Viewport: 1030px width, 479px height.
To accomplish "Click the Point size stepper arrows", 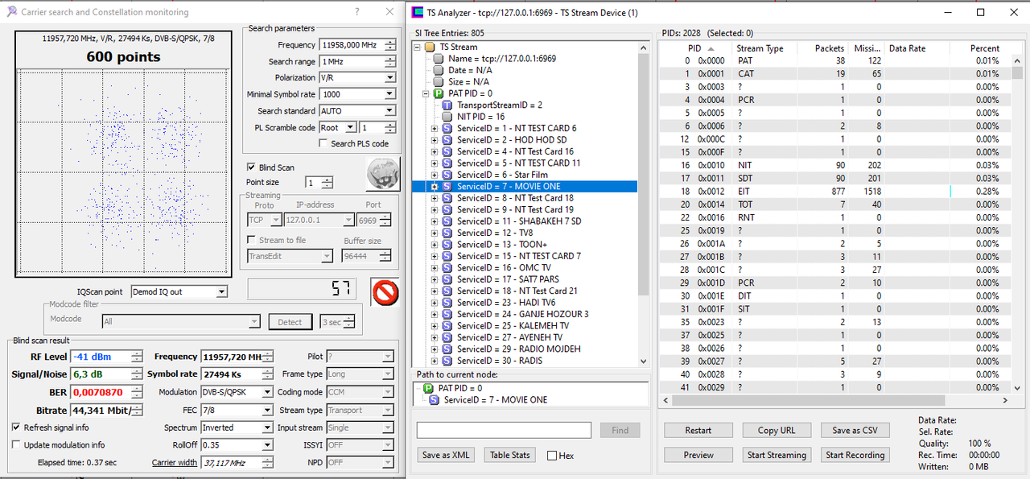I will [x=327, y=183].
